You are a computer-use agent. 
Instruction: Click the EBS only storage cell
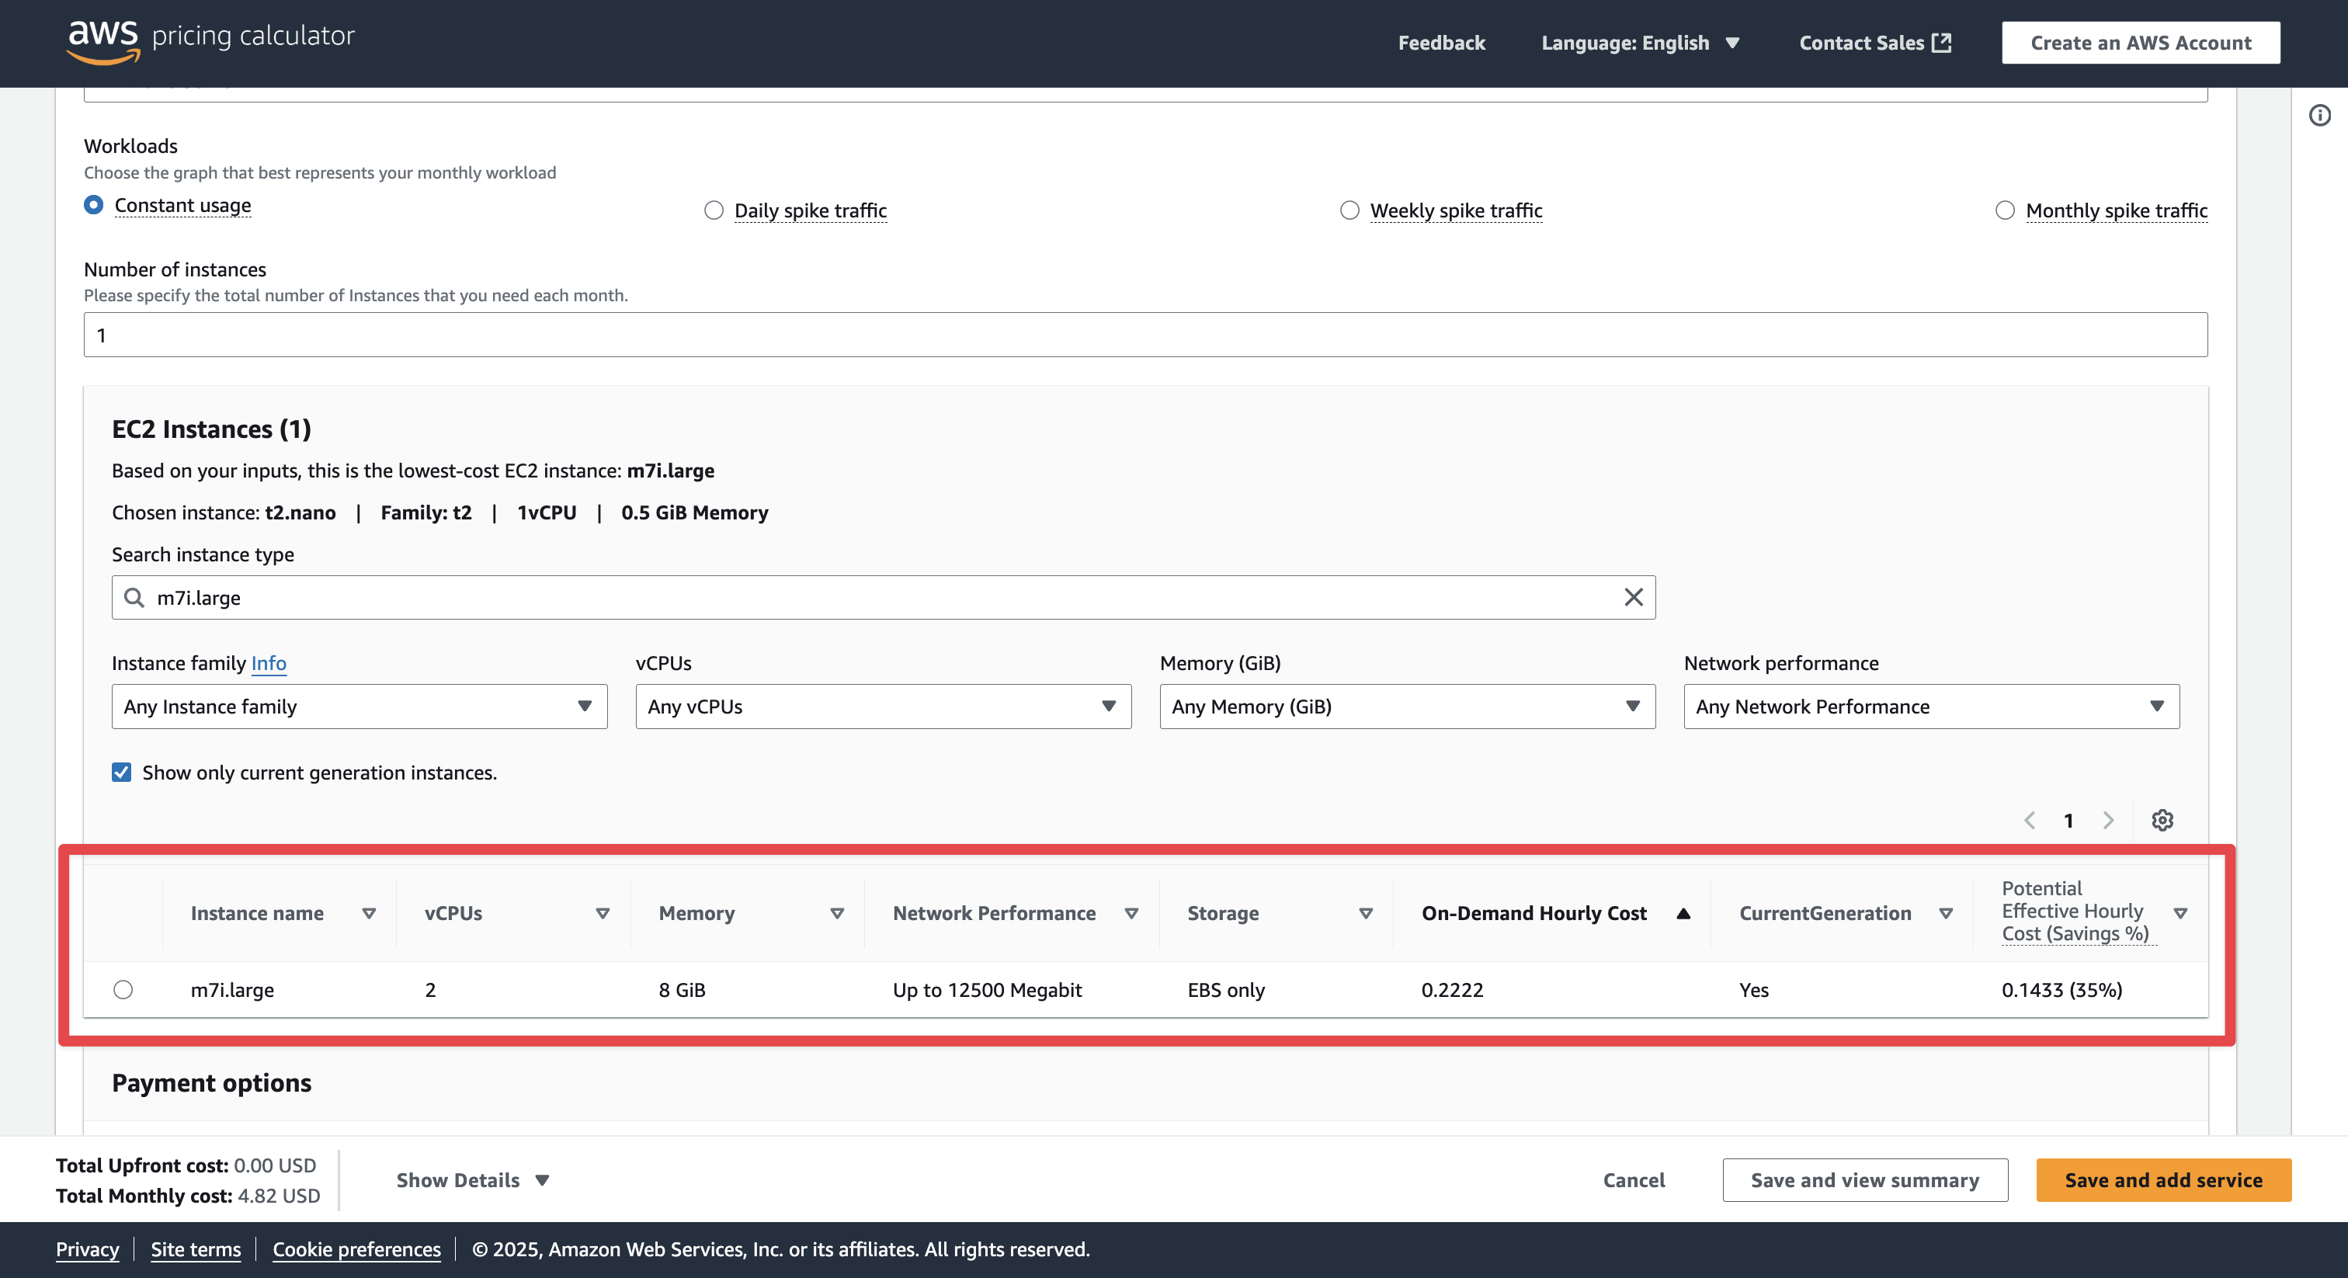tap(1226, 989)
